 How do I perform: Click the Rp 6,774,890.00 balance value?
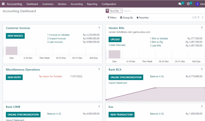(x=194, y=76)
